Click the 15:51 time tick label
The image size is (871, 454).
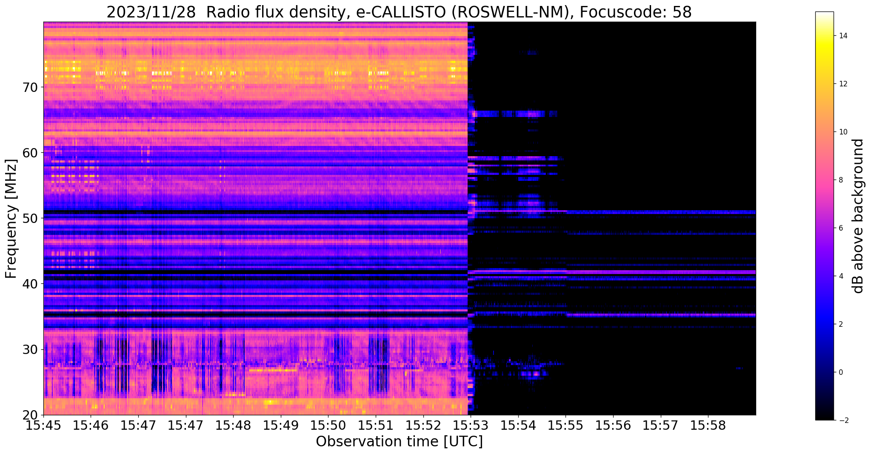(x=376, y=425)
